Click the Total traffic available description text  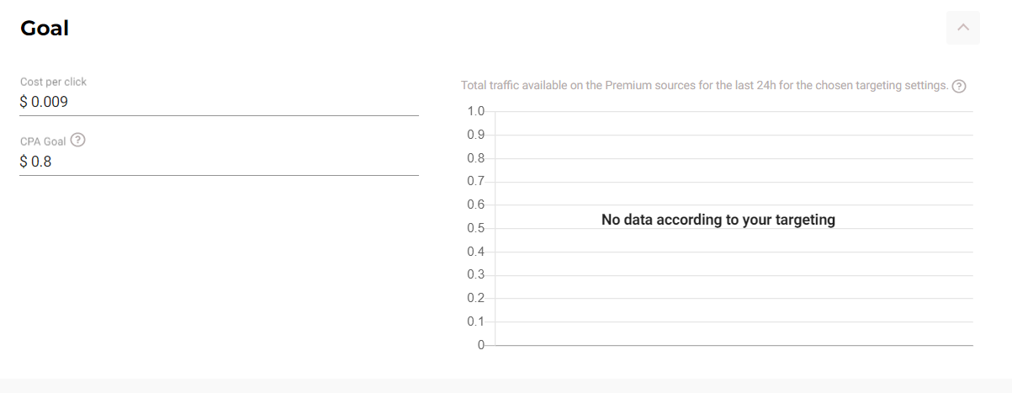pos(705,86)
